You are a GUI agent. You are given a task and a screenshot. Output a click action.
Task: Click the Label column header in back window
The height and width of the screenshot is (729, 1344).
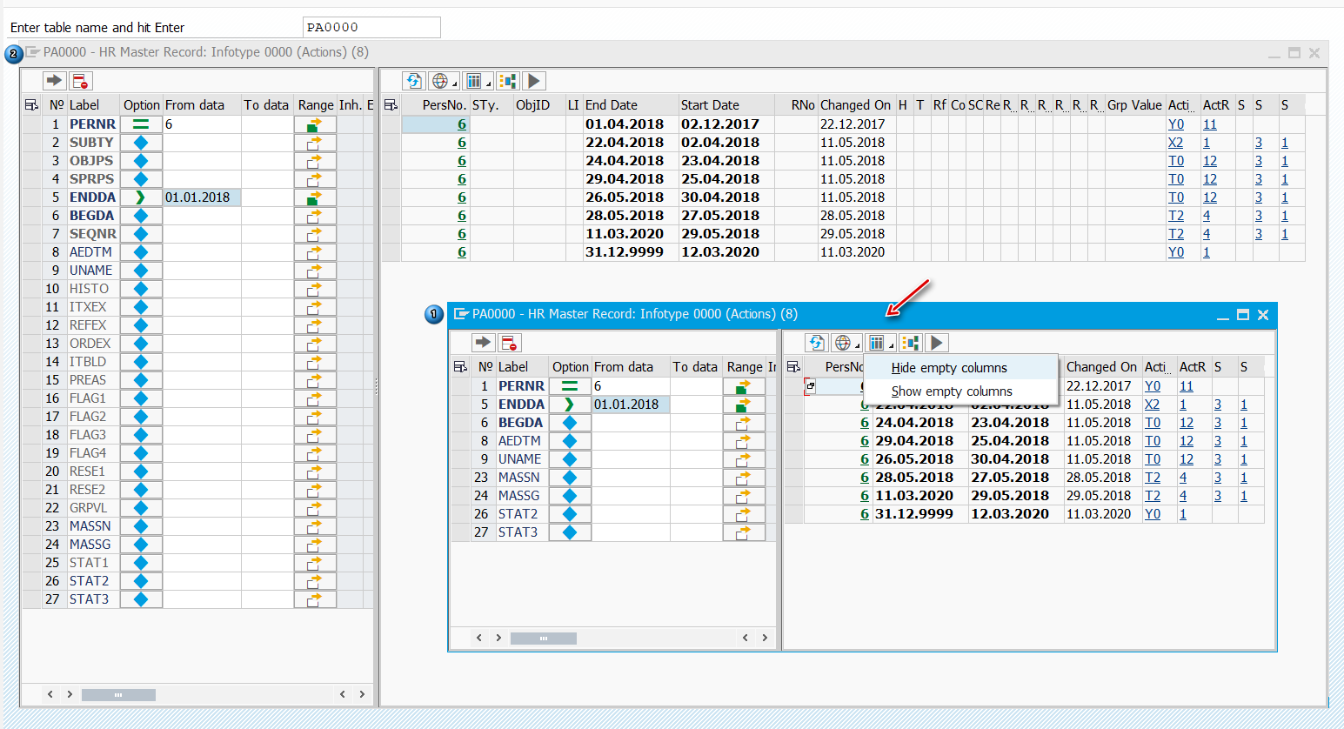click(x=93, y=105)
